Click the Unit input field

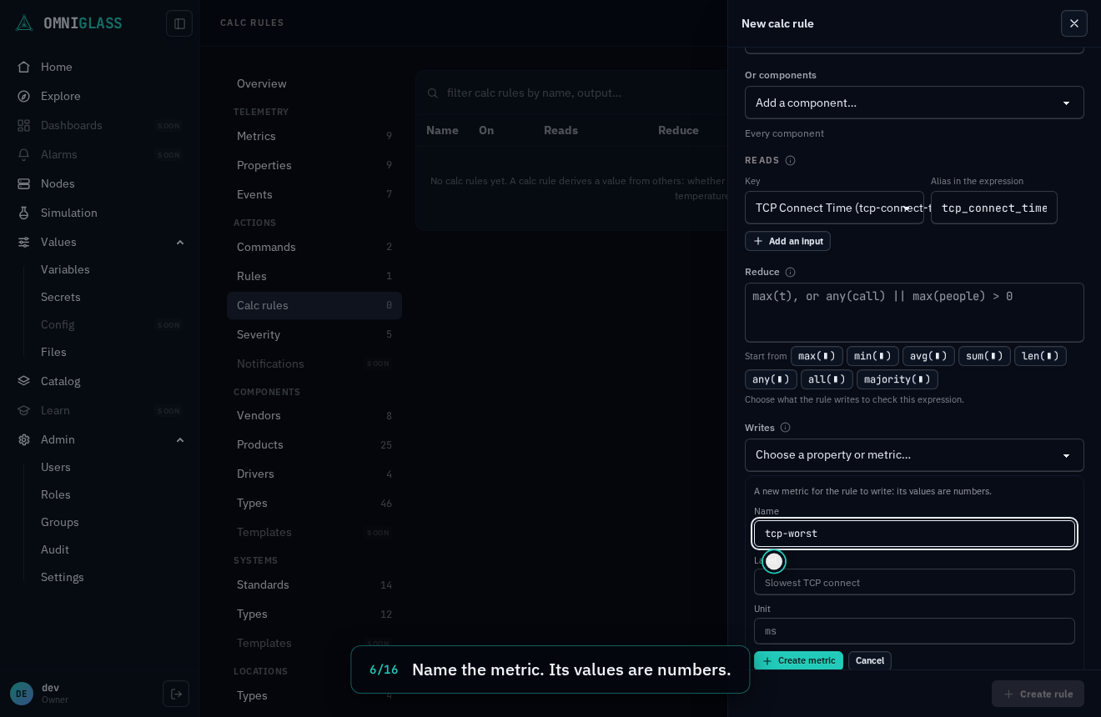(914, 631)
